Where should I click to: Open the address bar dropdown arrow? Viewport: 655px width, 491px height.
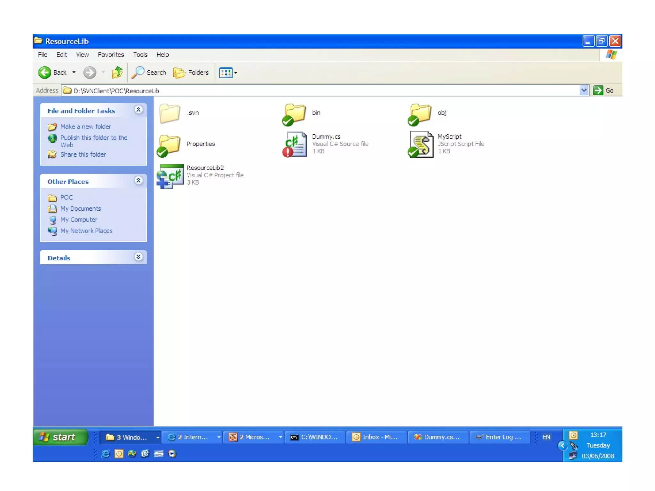click(584, 90)
